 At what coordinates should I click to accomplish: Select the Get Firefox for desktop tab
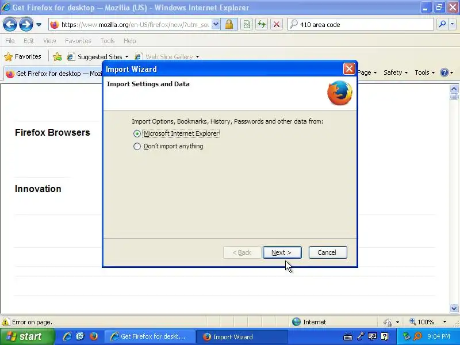coord(53,74)
